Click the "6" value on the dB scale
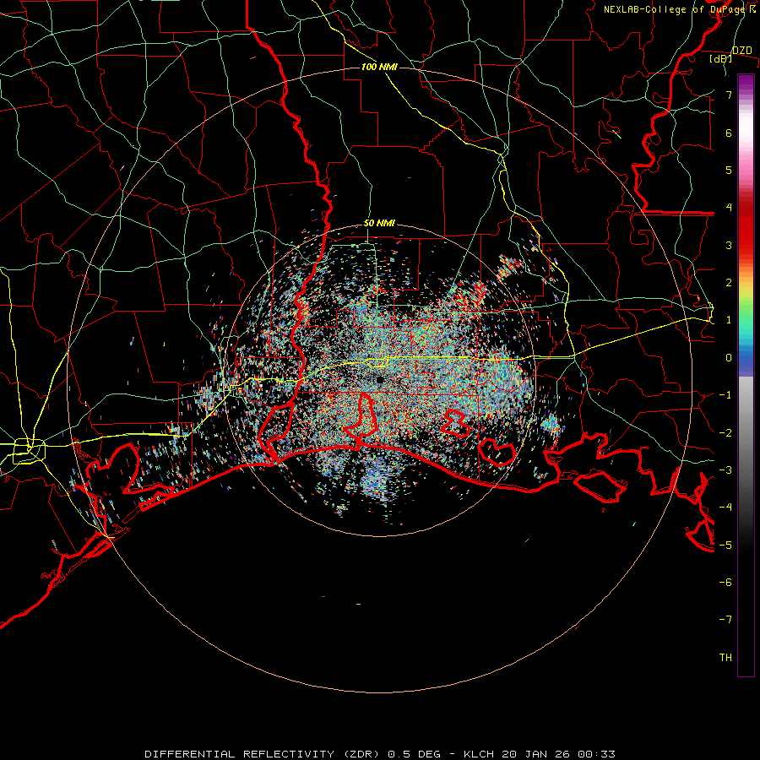The height and width of the screenshot is (760, 760). pyautogui.click(x=729, y=133)
